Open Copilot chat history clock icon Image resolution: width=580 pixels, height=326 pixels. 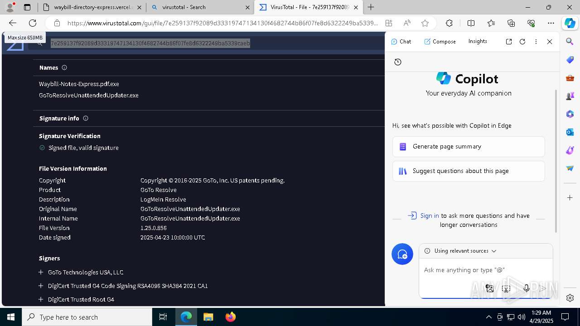(x=398, y=62)
